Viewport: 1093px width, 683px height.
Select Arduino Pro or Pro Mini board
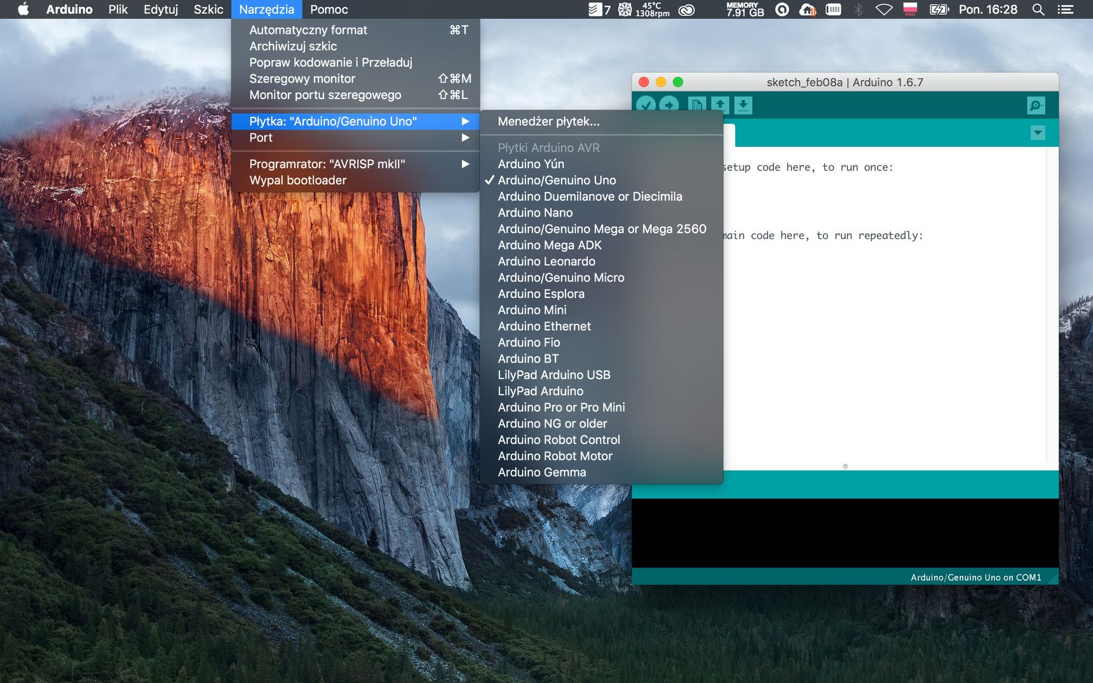[x=601, y=407]
